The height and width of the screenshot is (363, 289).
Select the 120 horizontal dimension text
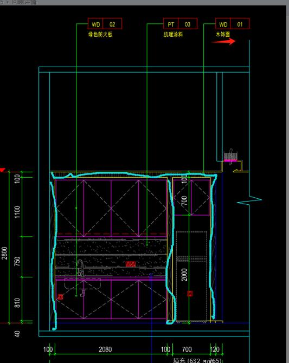215,349
